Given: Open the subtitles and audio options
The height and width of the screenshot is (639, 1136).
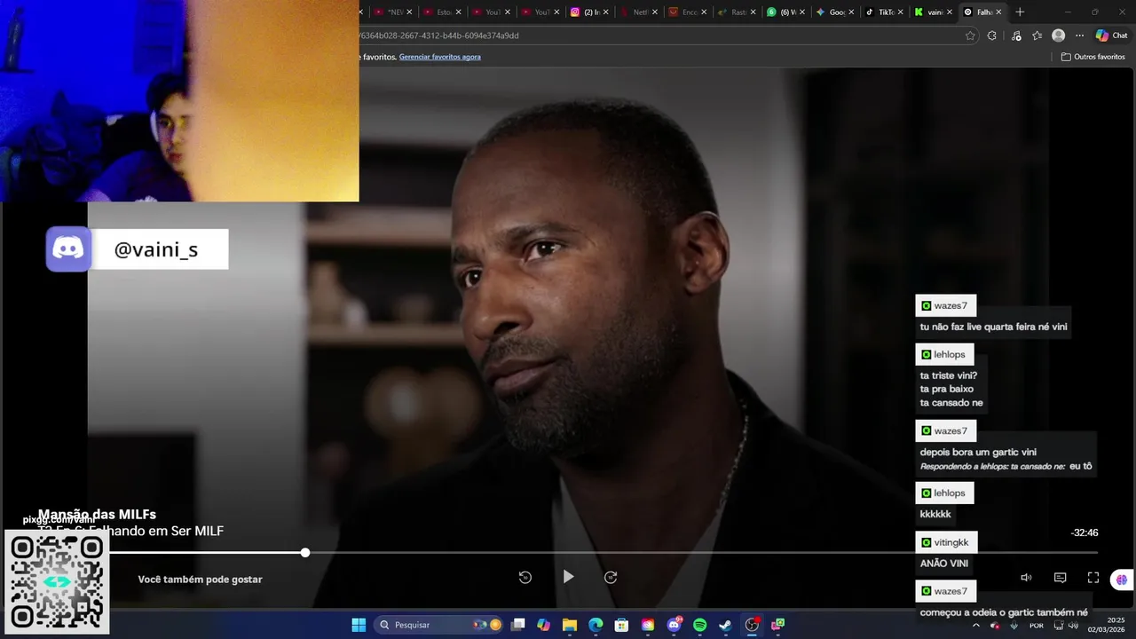Looking at the screenshot, I should pyautogui.click(x=1060, y=578).
